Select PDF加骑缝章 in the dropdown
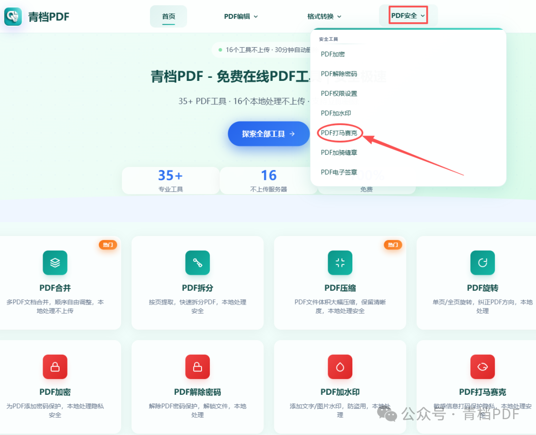Screen dimensions: 536x435 click(x=339, y=152)
